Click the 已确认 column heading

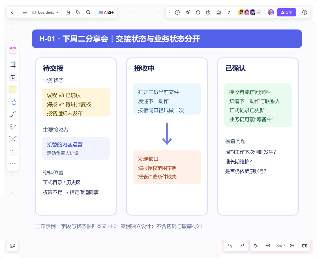point(235,68)
